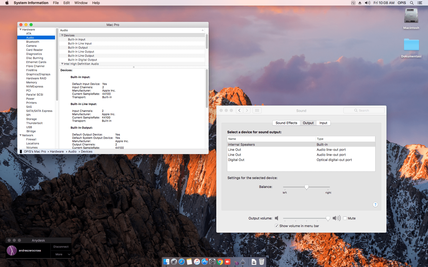Open AnyDesk from the Dock
The width and height of the screenshot is (428, 267).
(227, 262)
